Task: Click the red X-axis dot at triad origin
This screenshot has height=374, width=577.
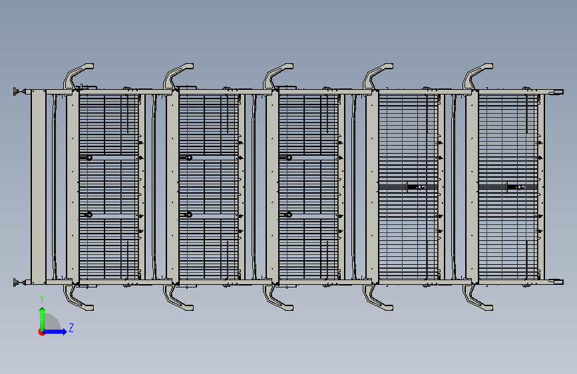Action: click(41, 332)
